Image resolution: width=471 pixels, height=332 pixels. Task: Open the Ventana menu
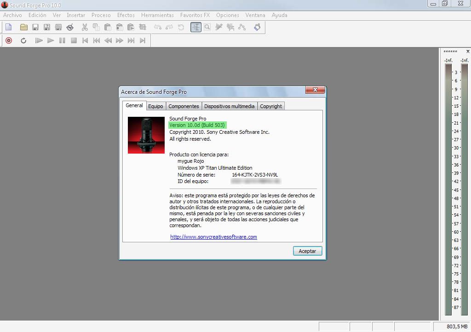255,15
